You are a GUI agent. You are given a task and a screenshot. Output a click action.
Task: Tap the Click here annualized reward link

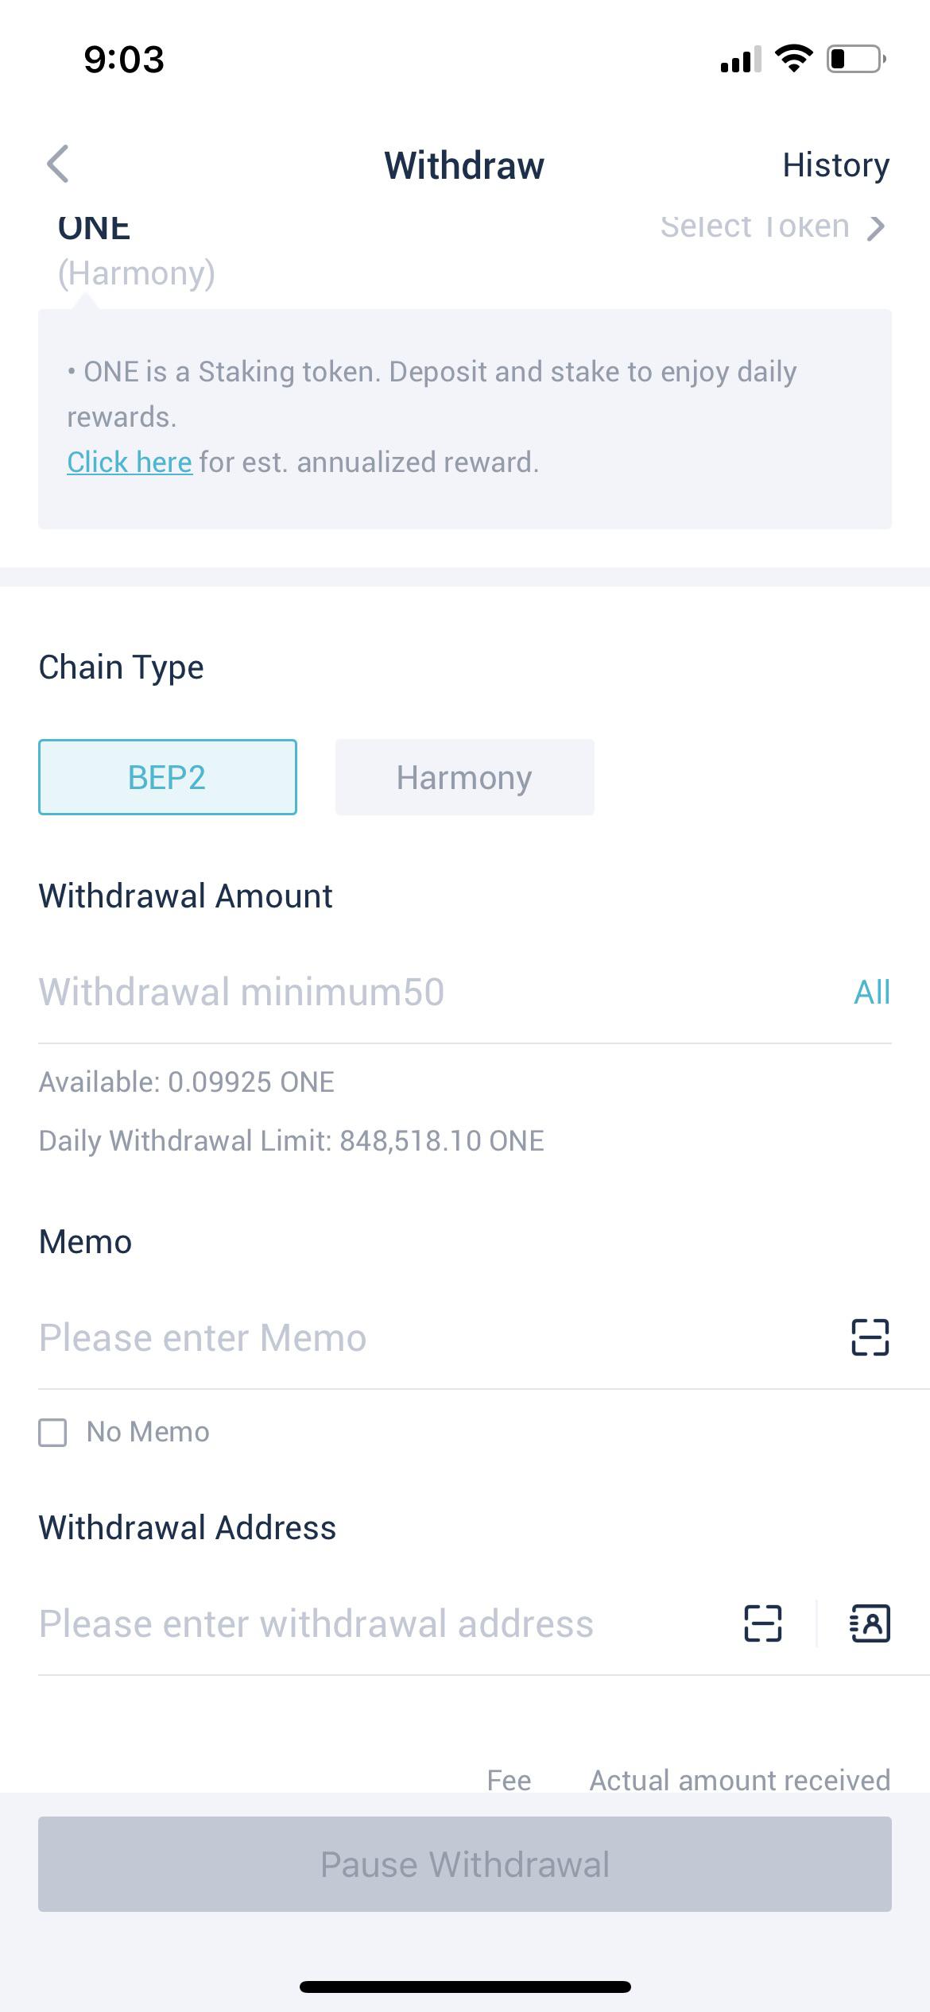130,461
